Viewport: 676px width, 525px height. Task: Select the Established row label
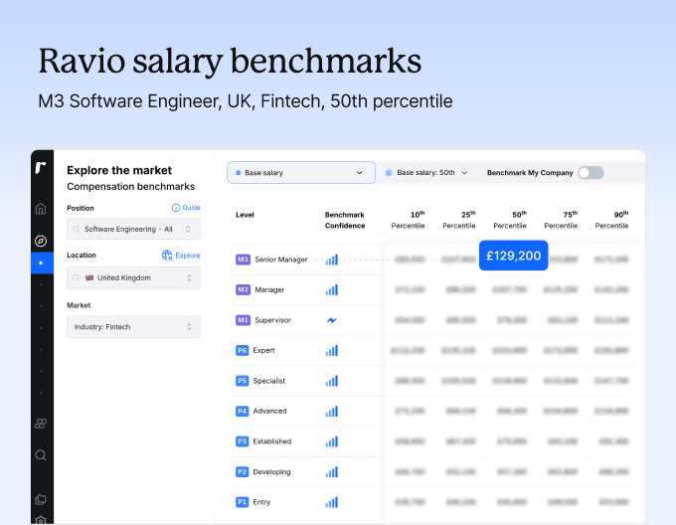(x=272, y=441)
